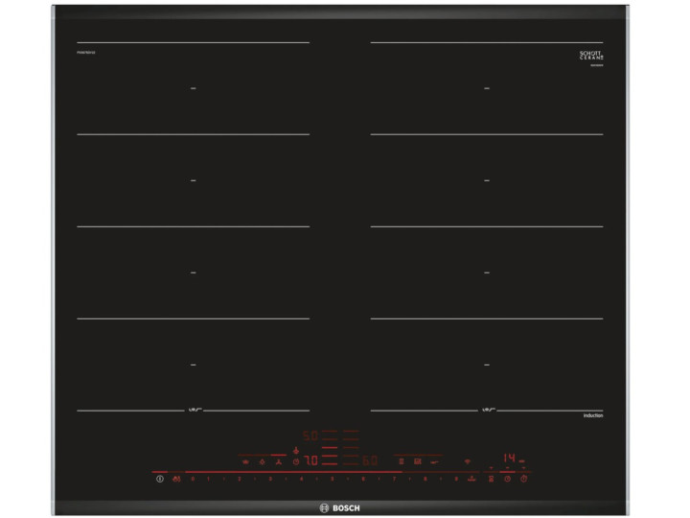Select the zone display showing 5.0
Viewport: 690px width, 518px height.
tap(310, 436)
